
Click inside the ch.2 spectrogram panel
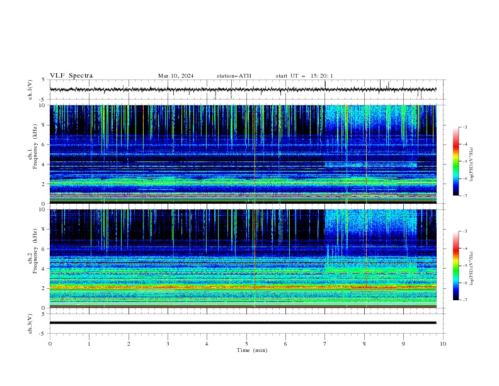click(x=243, y=259)
